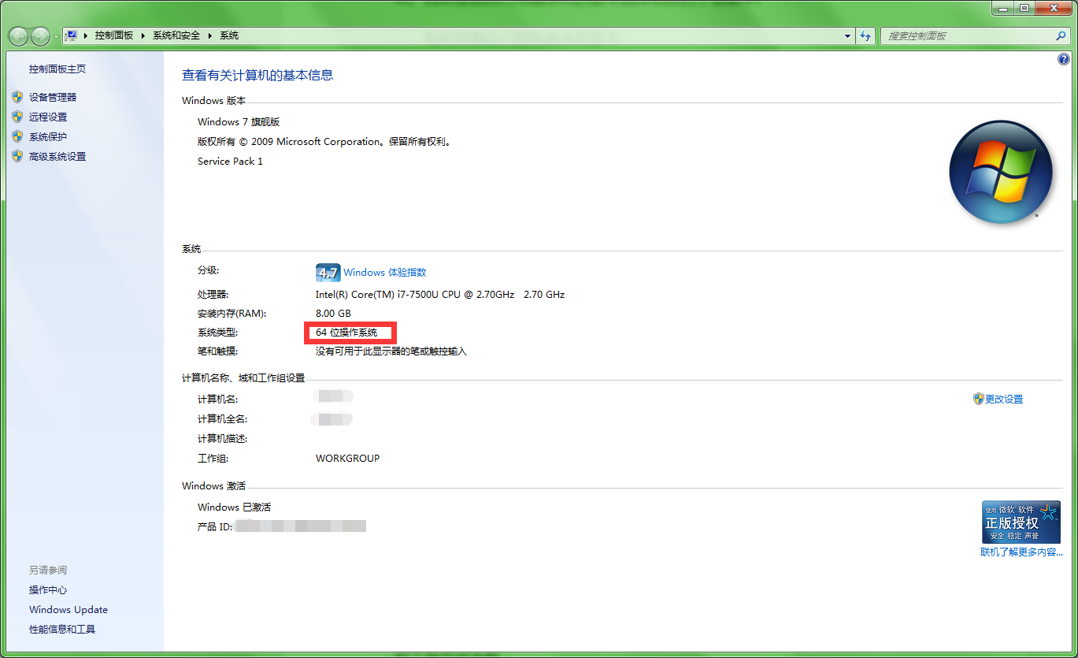The height and width of the screenshot is (658, 1078).
Task: Click the Windows 已激活 status text
Action: pyautogui.click(x=234, y=507)
